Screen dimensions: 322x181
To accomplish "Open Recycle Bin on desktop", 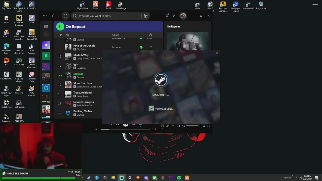I will click(261, 5).
